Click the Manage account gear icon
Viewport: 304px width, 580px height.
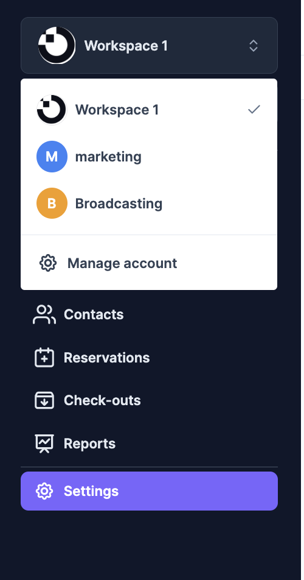(48, 263)
